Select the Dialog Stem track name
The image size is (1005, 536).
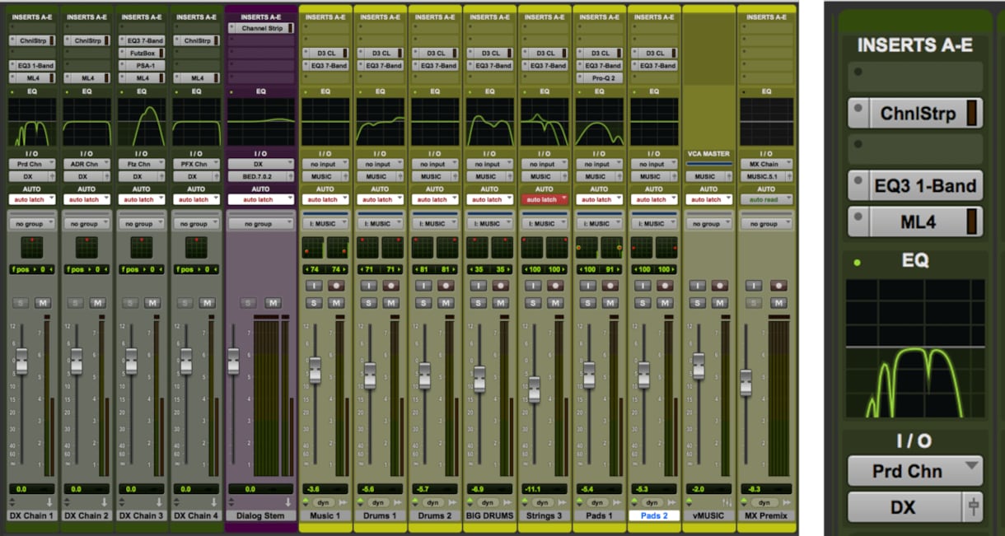tap(260, 516)
